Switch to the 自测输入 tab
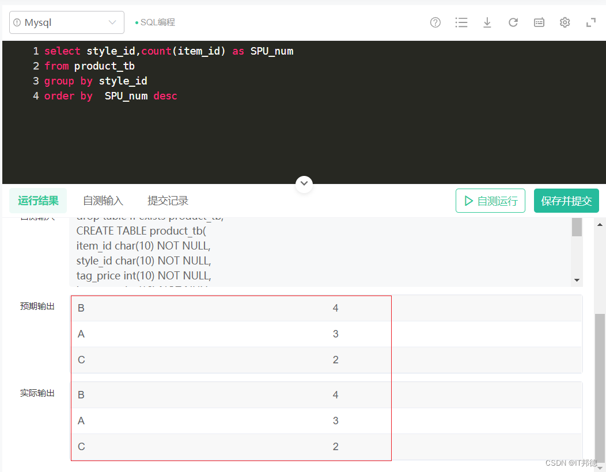This screenshot has height=472, width=606. coord(103,201)
